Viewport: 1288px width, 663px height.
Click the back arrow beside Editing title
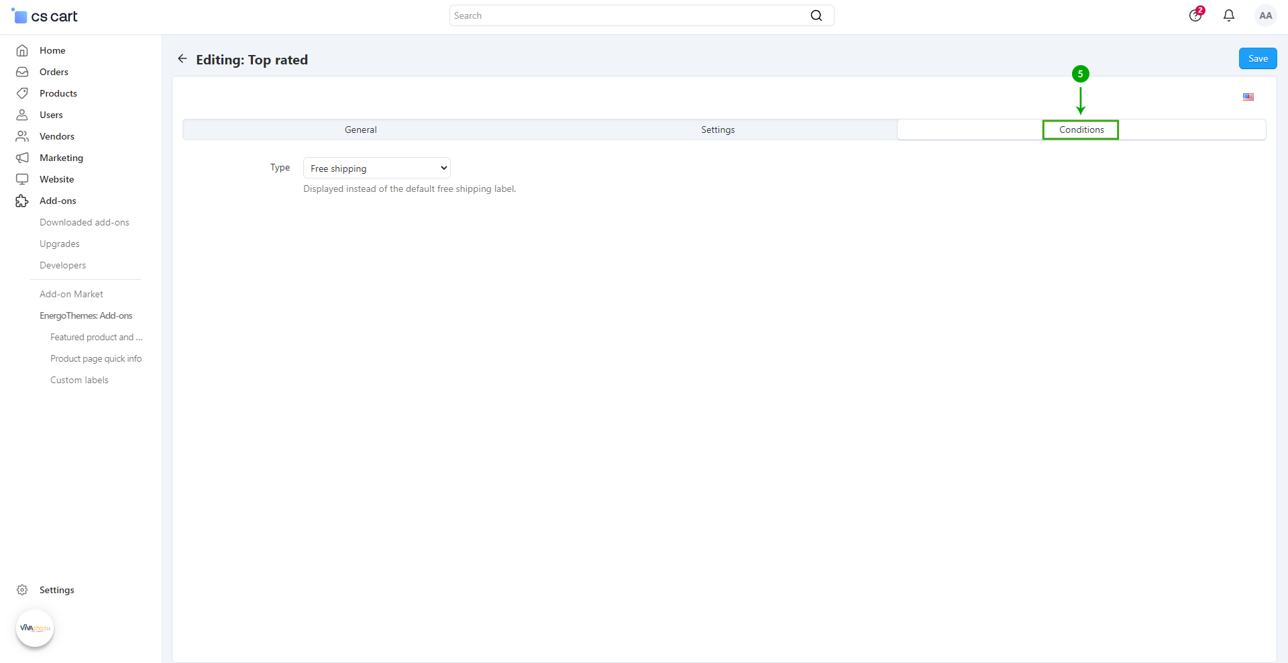click(x=182, y=59)
